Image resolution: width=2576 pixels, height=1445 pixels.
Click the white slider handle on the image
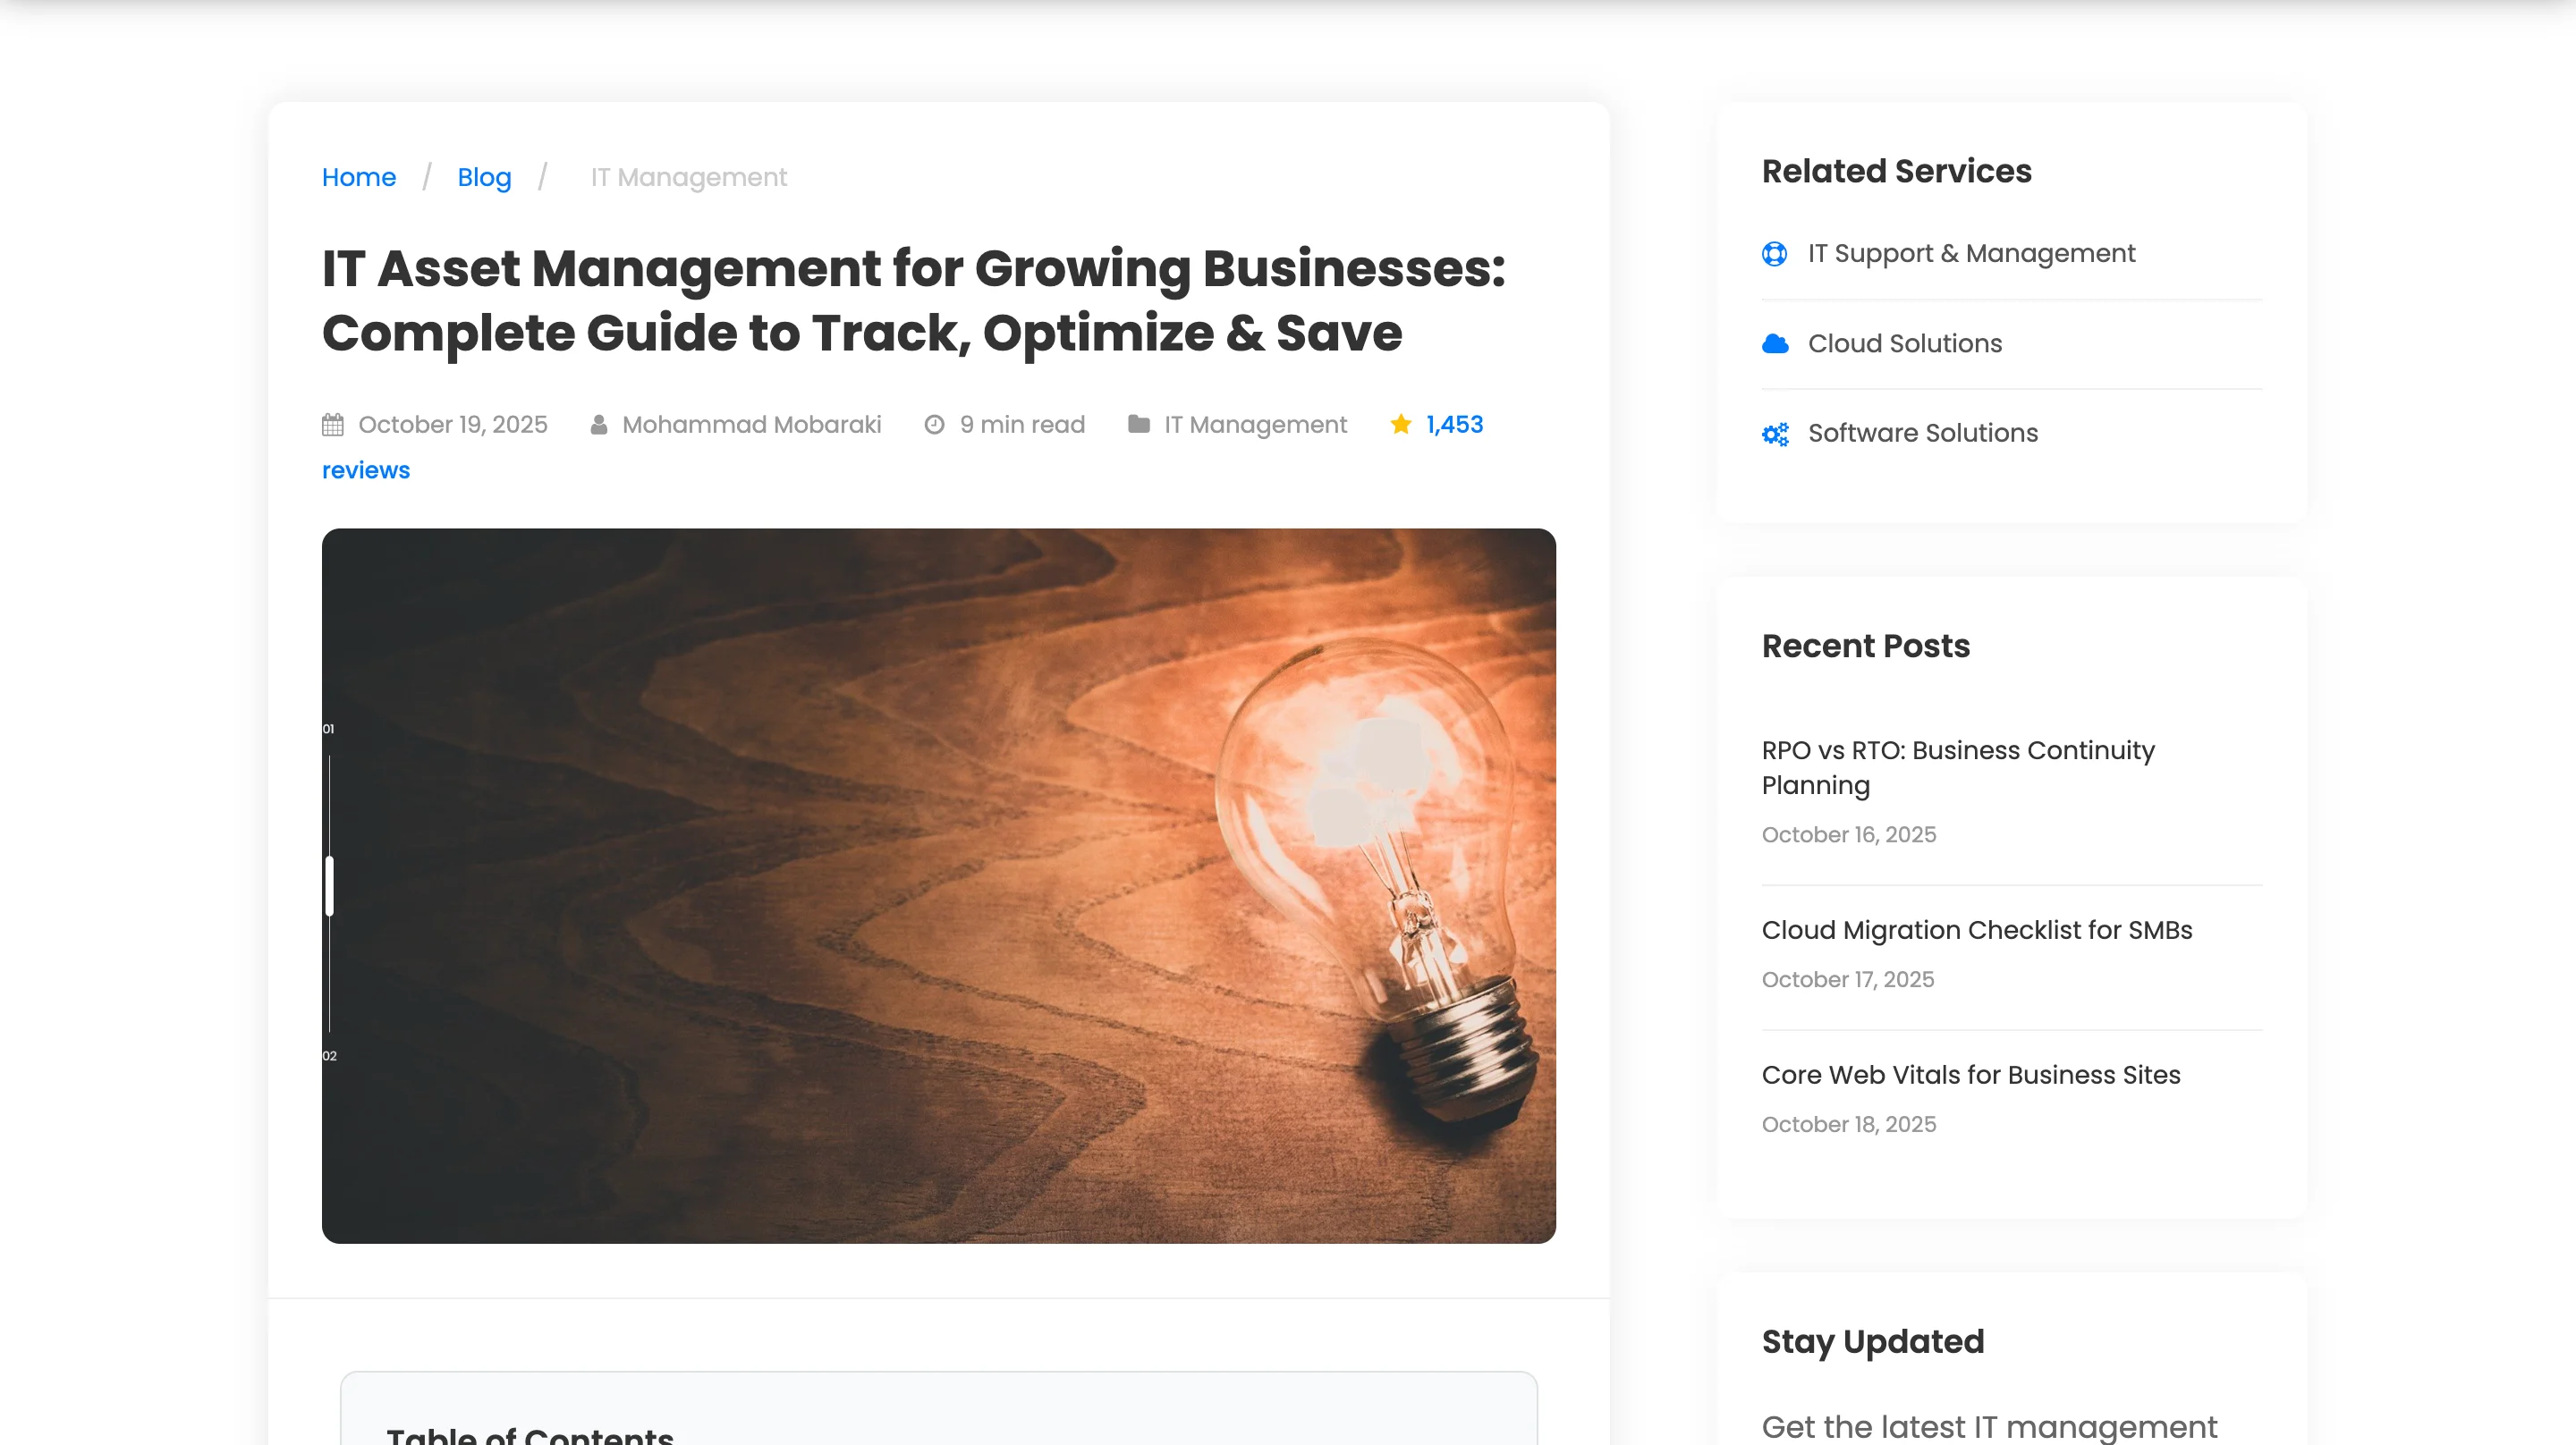coord(329,887)
